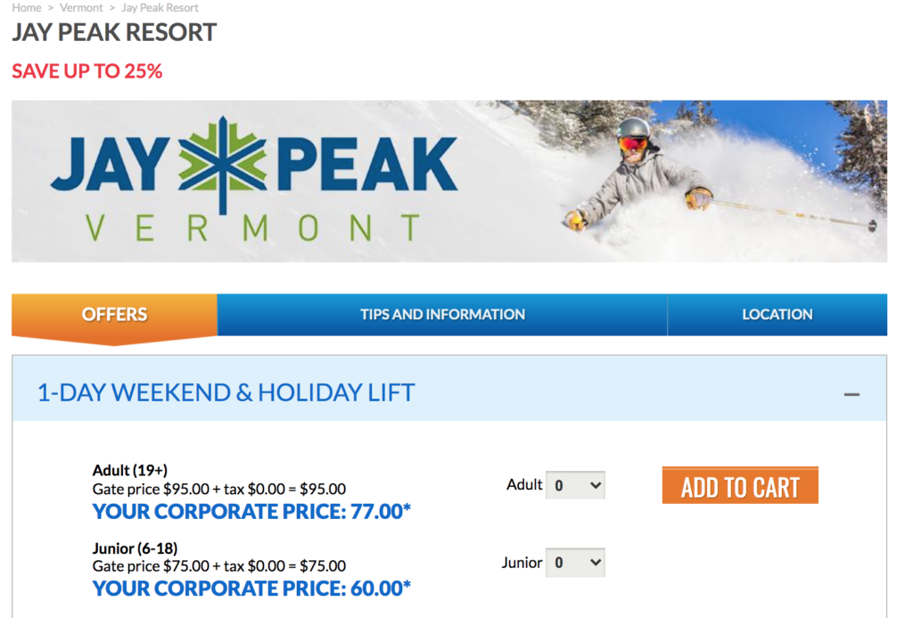
Task: Collapse the 1-Day Weekend & Holiday Lift section
Action: tap(852, 392)
